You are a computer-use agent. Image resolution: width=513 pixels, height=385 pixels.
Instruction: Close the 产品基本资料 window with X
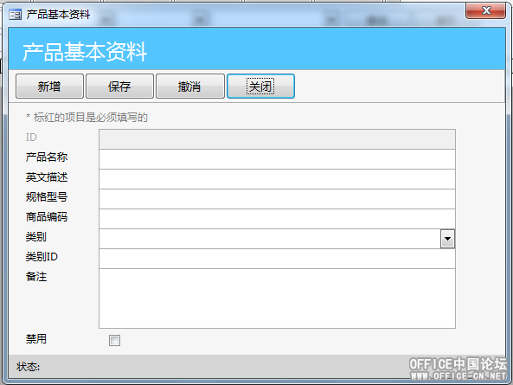[x=486, y=10]
